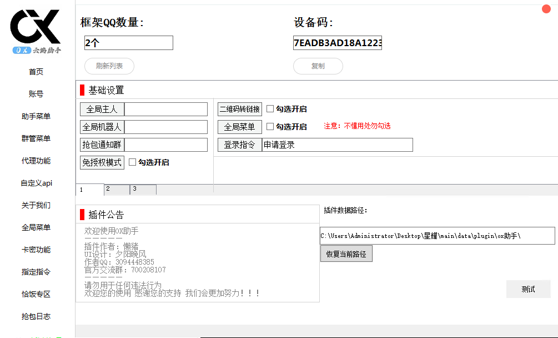Click the 全局主人 input field
558x338 pixels.
pos(166,109)
